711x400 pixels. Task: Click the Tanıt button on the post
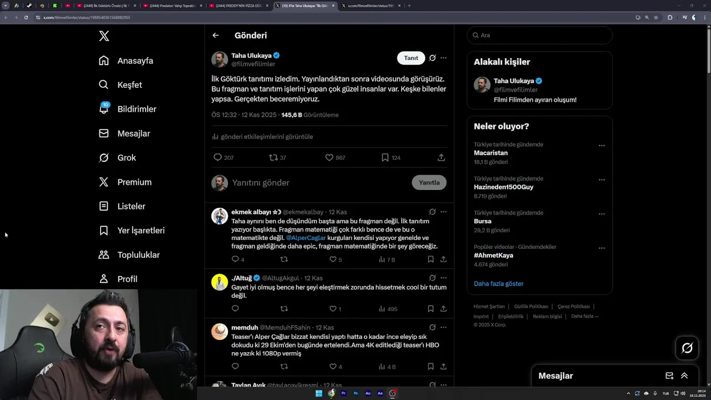411,58
